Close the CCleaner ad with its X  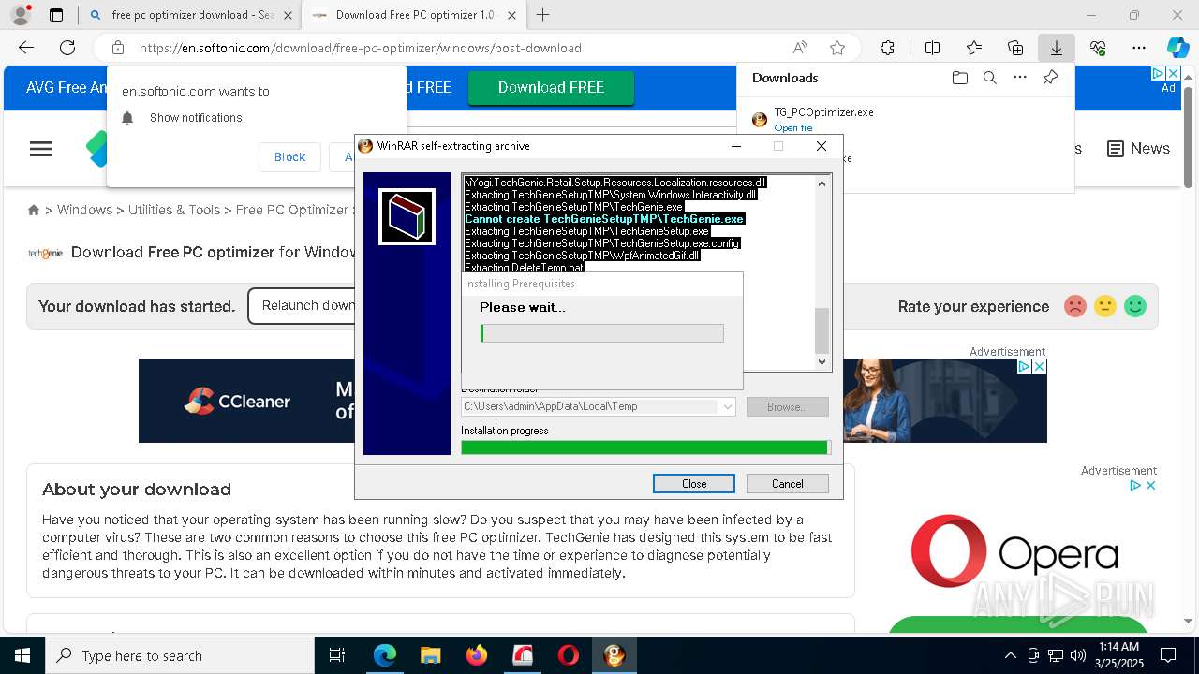click(1039, 367)
